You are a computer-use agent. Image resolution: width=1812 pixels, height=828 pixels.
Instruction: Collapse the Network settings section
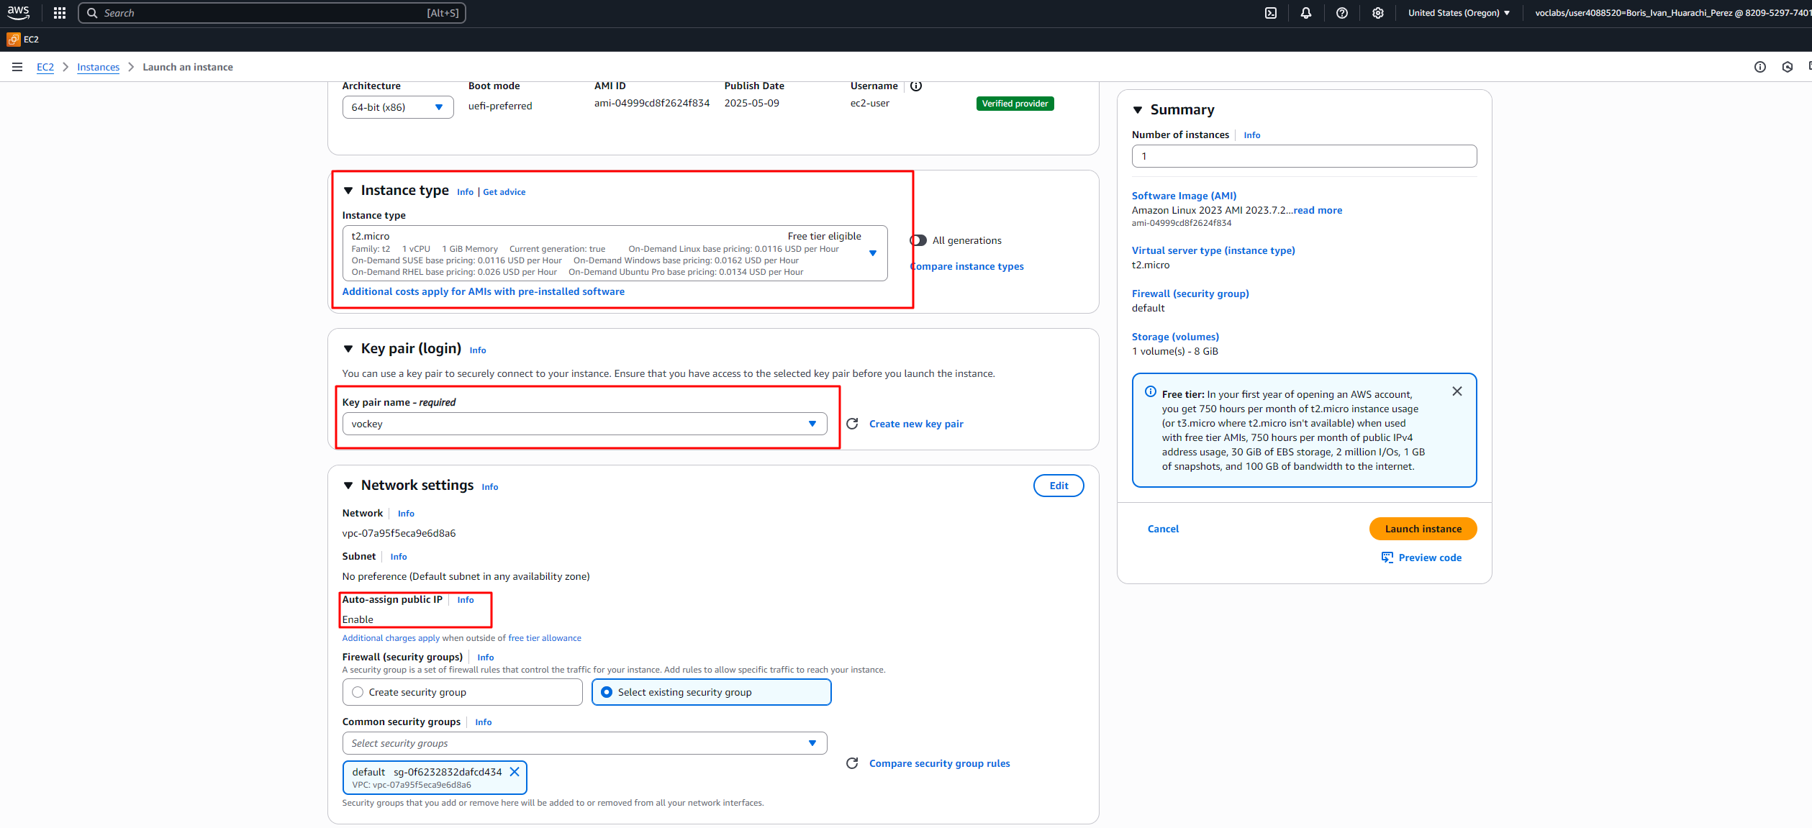348,486
